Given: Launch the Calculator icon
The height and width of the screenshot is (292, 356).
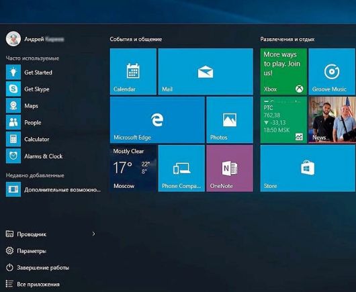Looking at the screenshot, I should pos(13,139).
